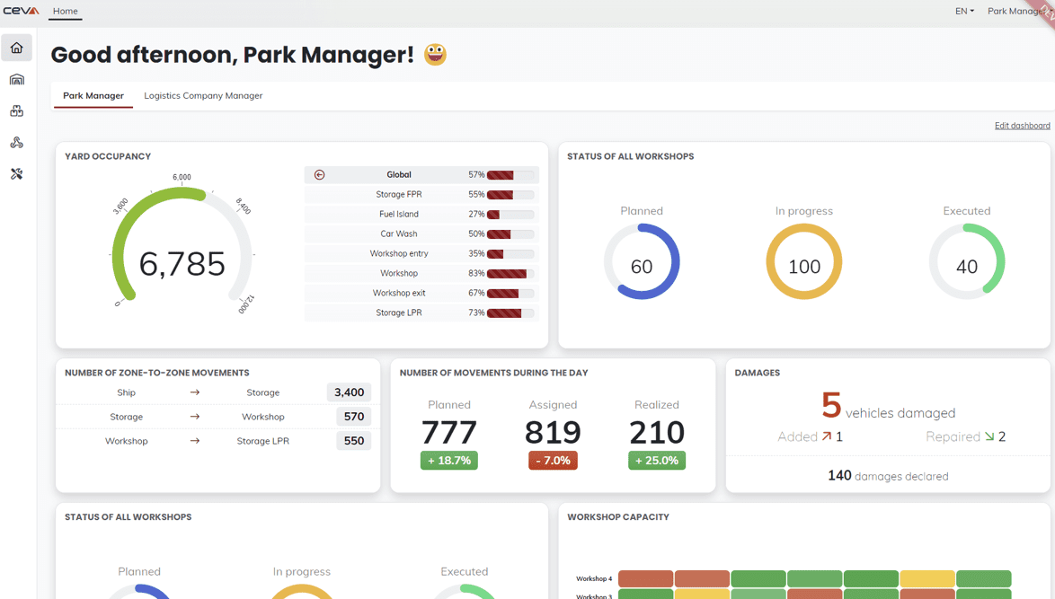Click the -7.0% Assigned badge

tap(553, 461)
